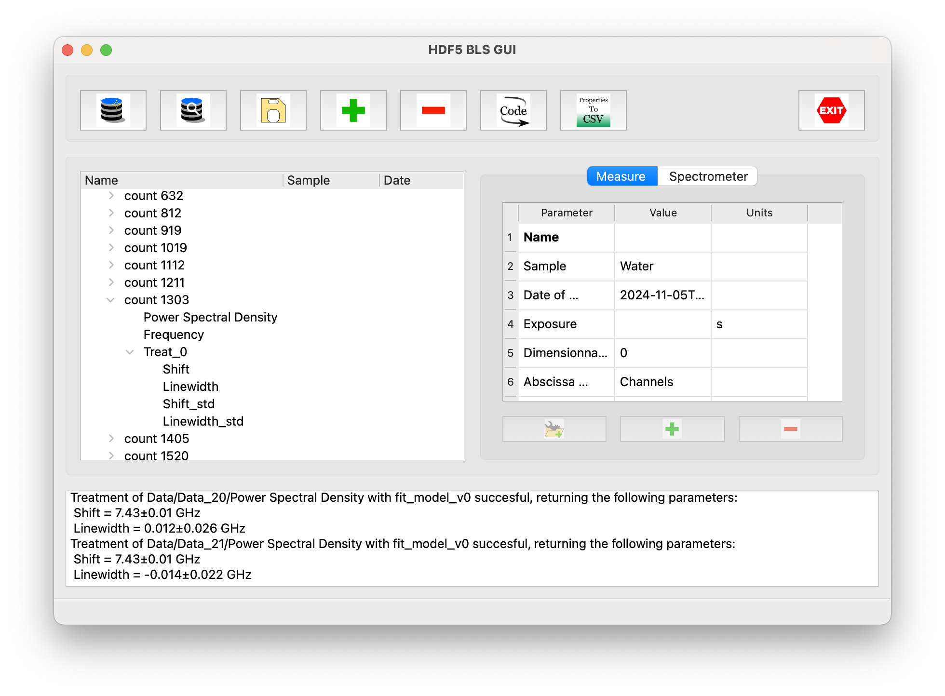The height and width of the screenshot is (696, 945).
Task: Select the Measure tab
Action: pyautogui.click(x=621, y=176)
